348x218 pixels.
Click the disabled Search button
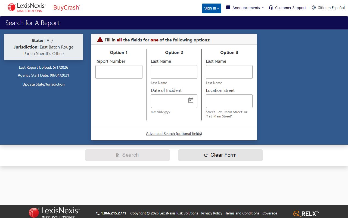128,155
